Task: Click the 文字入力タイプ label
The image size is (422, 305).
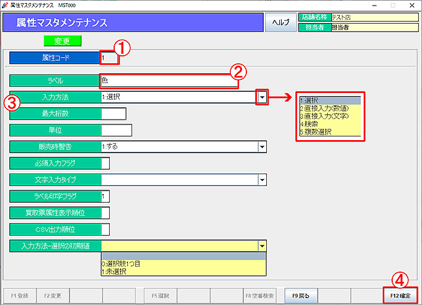Action: (55, 180)
